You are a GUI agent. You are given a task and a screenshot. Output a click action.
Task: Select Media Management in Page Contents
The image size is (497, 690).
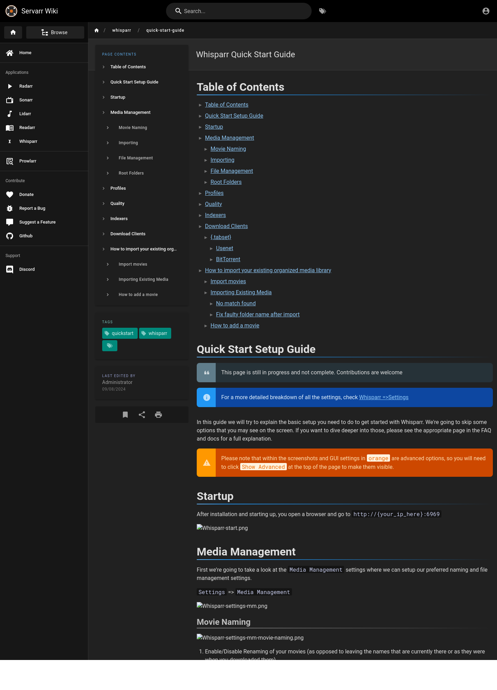point(142,112)
